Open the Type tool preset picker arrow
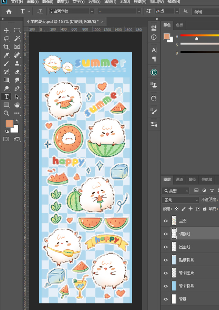The height and width of the screenshot is (310, 219). (29, 11)
